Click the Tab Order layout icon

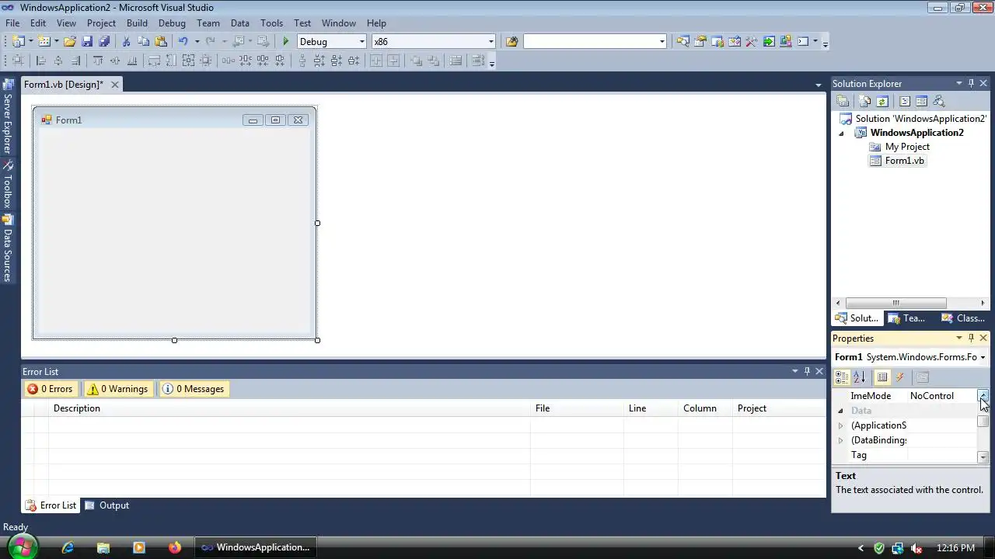click(478, 61)
